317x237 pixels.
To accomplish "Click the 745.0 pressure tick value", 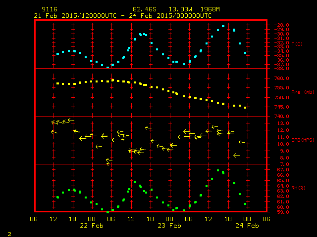I will (x=281, y=107).
